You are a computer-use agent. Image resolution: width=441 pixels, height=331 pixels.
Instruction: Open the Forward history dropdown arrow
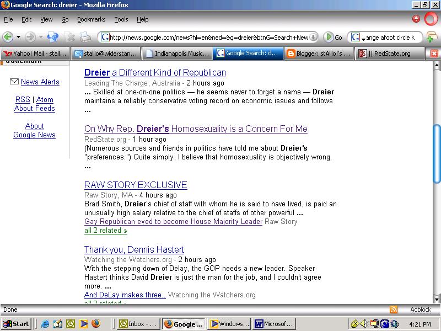pyautogui.click(x=41, y=37)
